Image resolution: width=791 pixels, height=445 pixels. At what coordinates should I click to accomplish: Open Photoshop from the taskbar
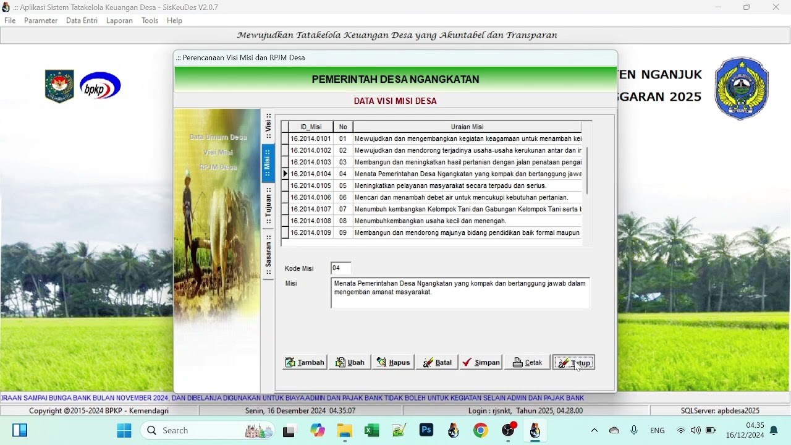[x=426, y=430]
